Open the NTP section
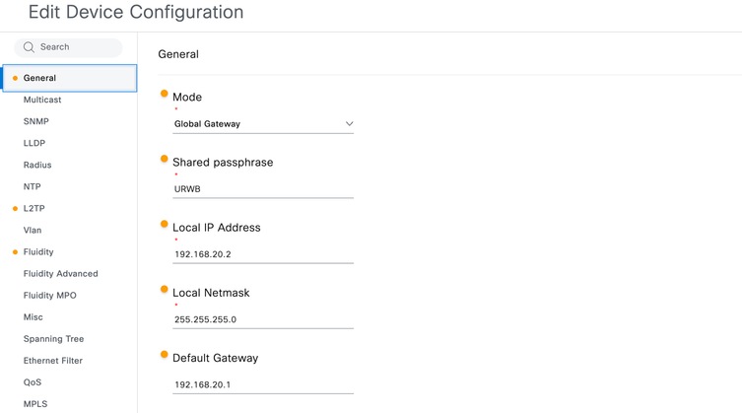The image size is (742, 413). pyautogui.click(x=33, y=186)
